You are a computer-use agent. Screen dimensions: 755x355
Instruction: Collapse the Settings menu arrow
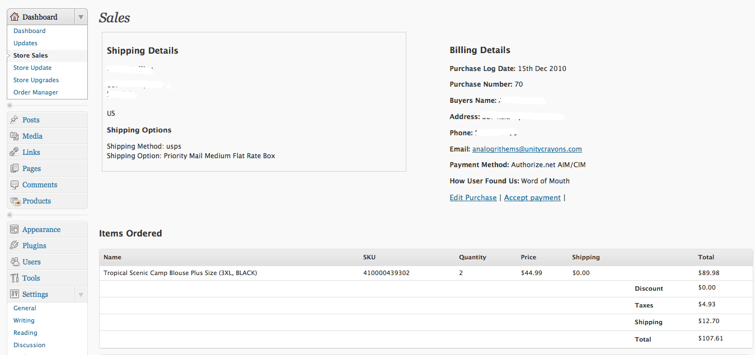coord(81,295)
